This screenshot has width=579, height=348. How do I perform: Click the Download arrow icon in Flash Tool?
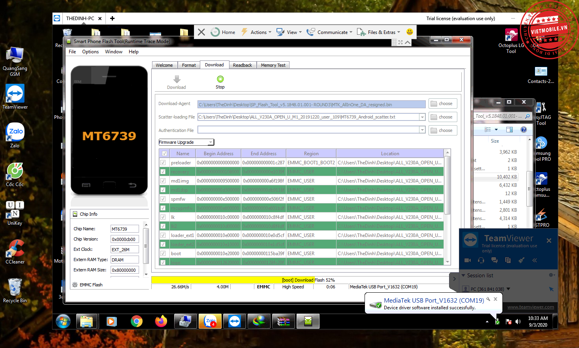pyautogui.click(x=177, y=79)
